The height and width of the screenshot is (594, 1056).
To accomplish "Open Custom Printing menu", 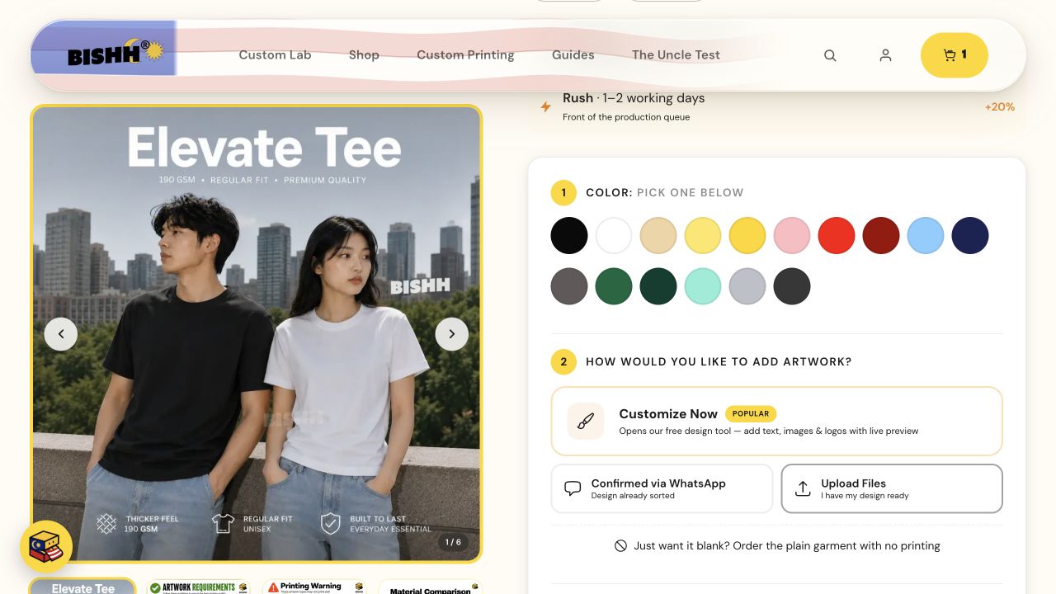I will [465, 55].
